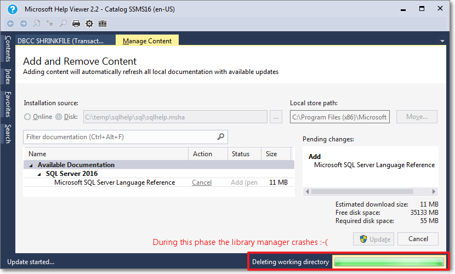Click the '55 MB' required space value
This screenshot has height=274, width=455.
tap(429, 221)
